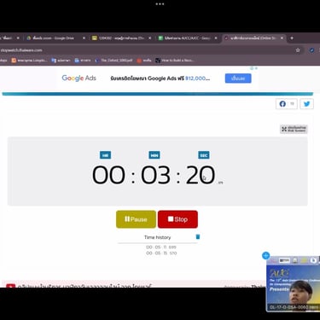Open the The_Oxford_3000.pdf bookmark
The height and width of the screenshot is (320, 320).
(113, 61)
